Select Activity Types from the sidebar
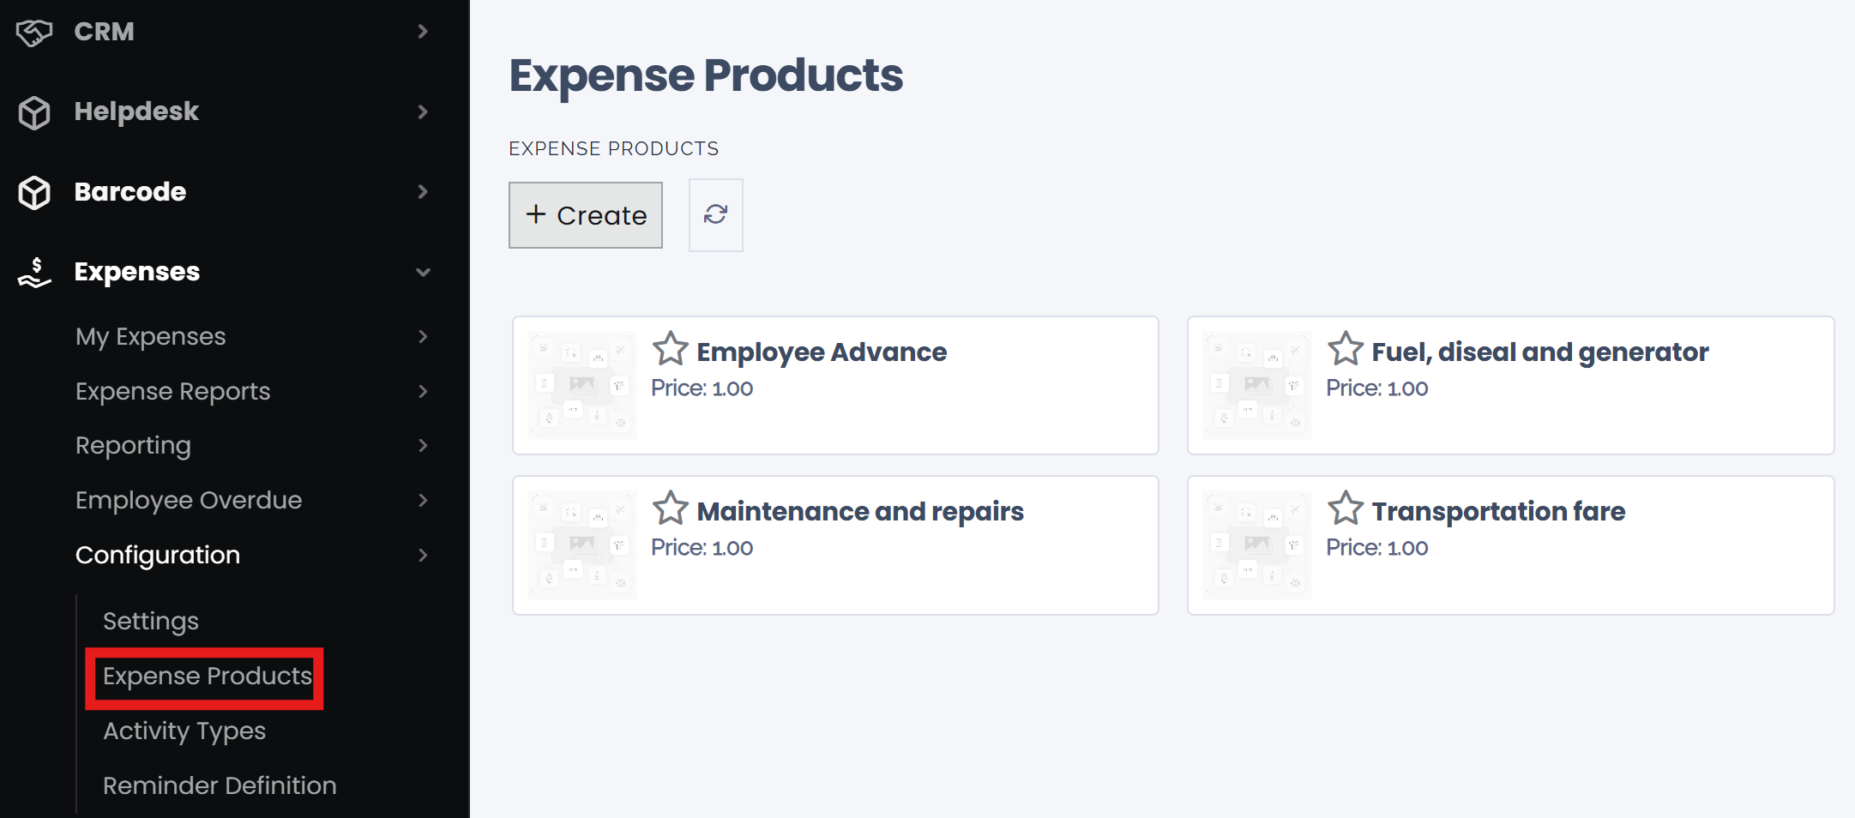The width and height of the screenshot is (1855, 818). [x=184, y=731]
